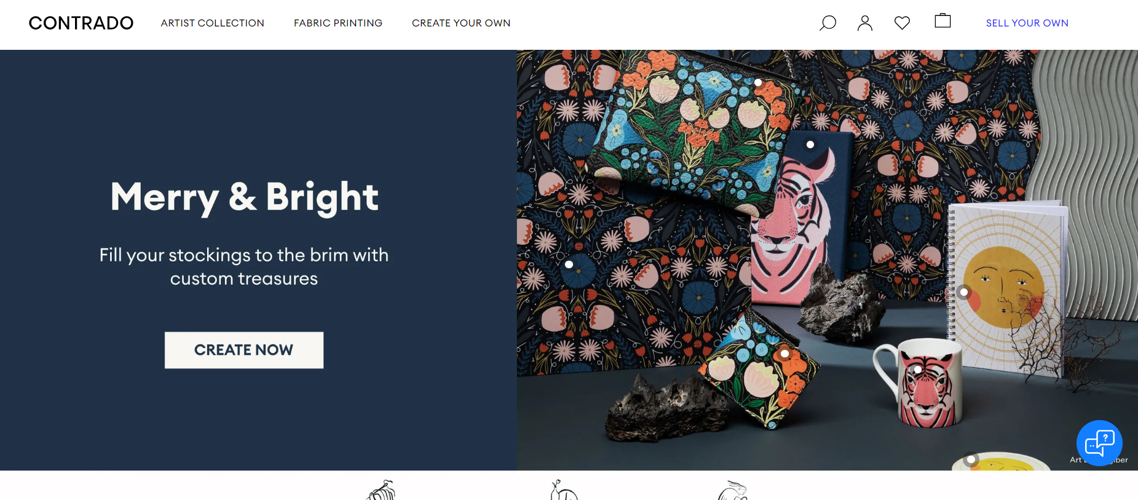Open the user account icon
1138x500 pixels.
click(865, 23)
